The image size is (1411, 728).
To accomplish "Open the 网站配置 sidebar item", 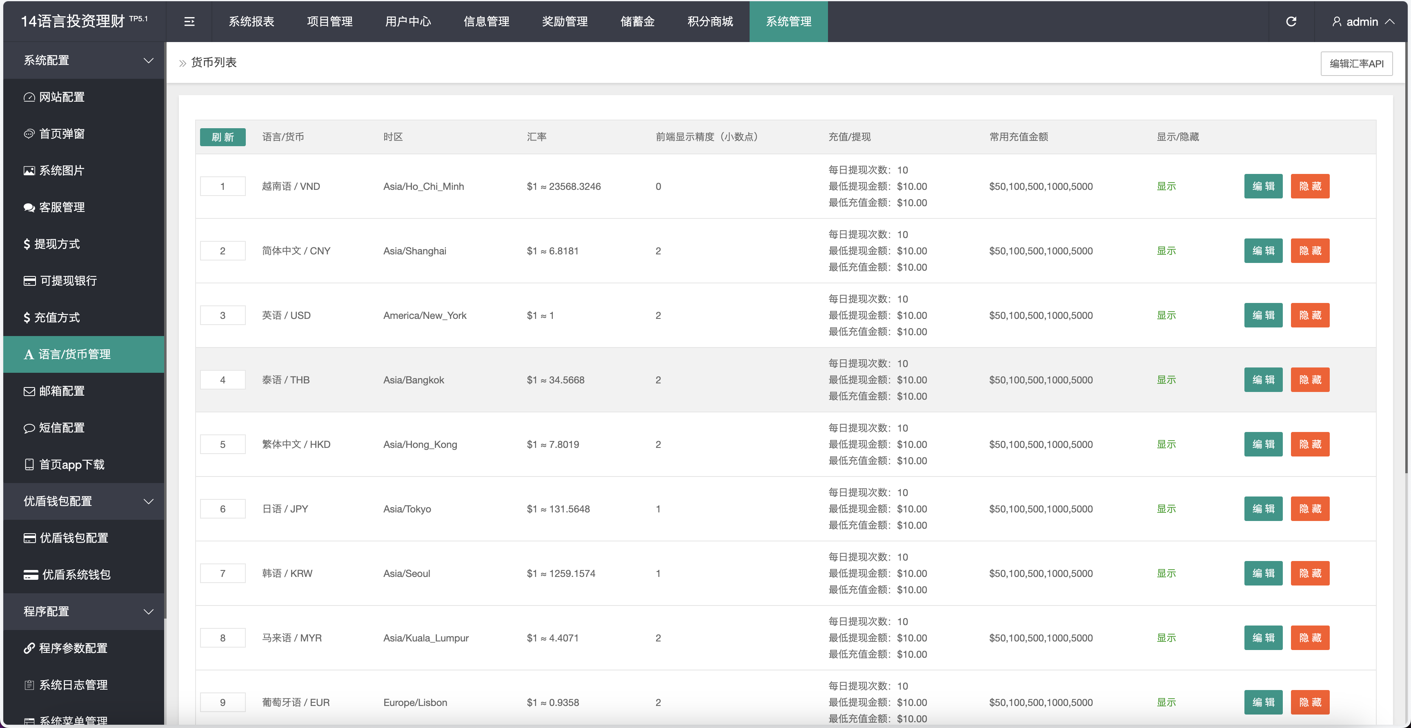I will (x=61, y=96).
